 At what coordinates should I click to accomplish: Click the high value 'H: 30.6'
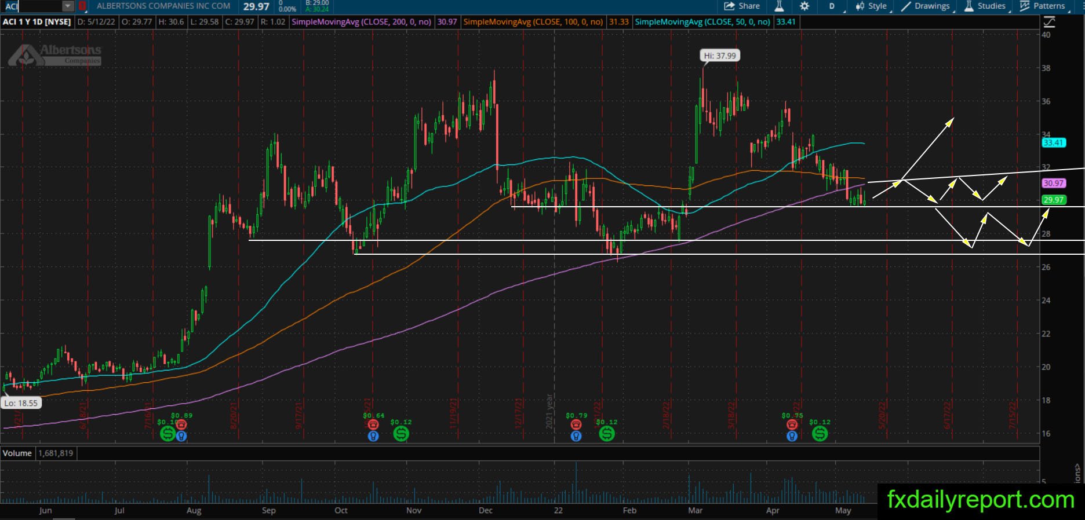click(x=171, y=22)
